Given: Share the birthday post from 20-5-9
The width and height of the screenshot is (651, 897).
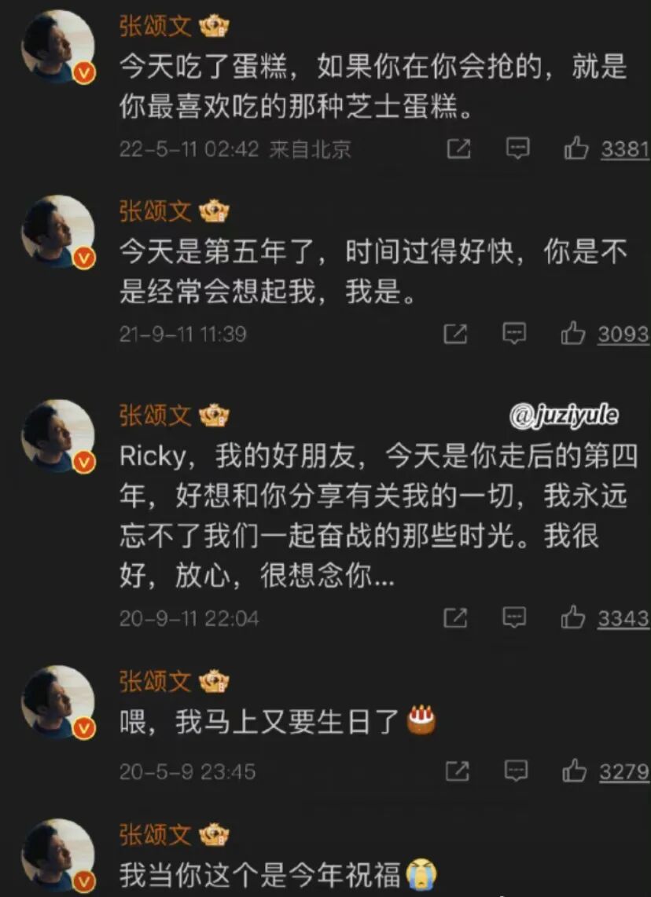Looking at the screenshot, I should click(x=458, y=771).
